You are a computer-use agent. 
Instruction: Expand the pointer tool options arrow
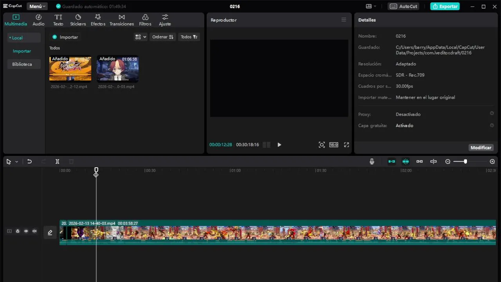16,162
